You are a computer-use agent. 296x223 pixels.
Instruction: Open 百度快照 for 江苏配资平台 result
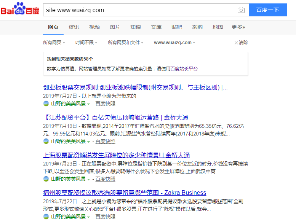tap(106, 142)
